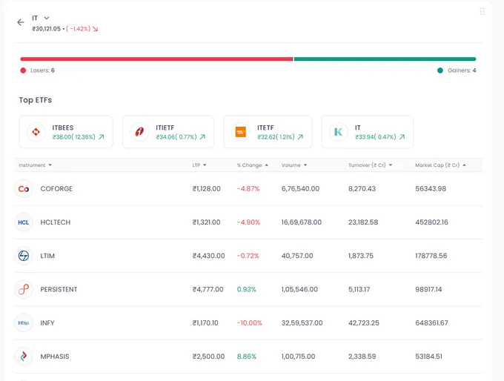Click the Top ETFs heading
Image resolution: width=504 pixels, height=381 pixels.
click(x=36, y=100)
